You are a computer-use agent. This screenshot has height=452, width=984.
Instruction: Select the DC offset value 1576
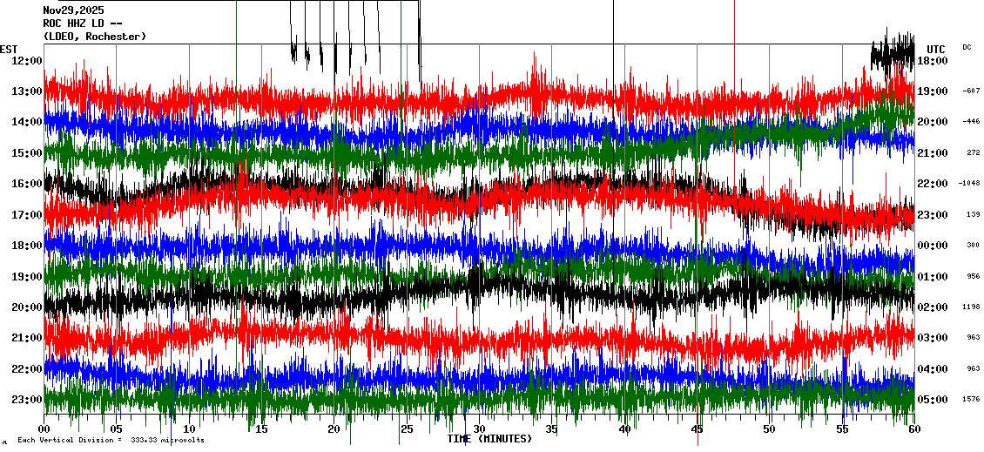pyautogui.click(x=971, y=400)
